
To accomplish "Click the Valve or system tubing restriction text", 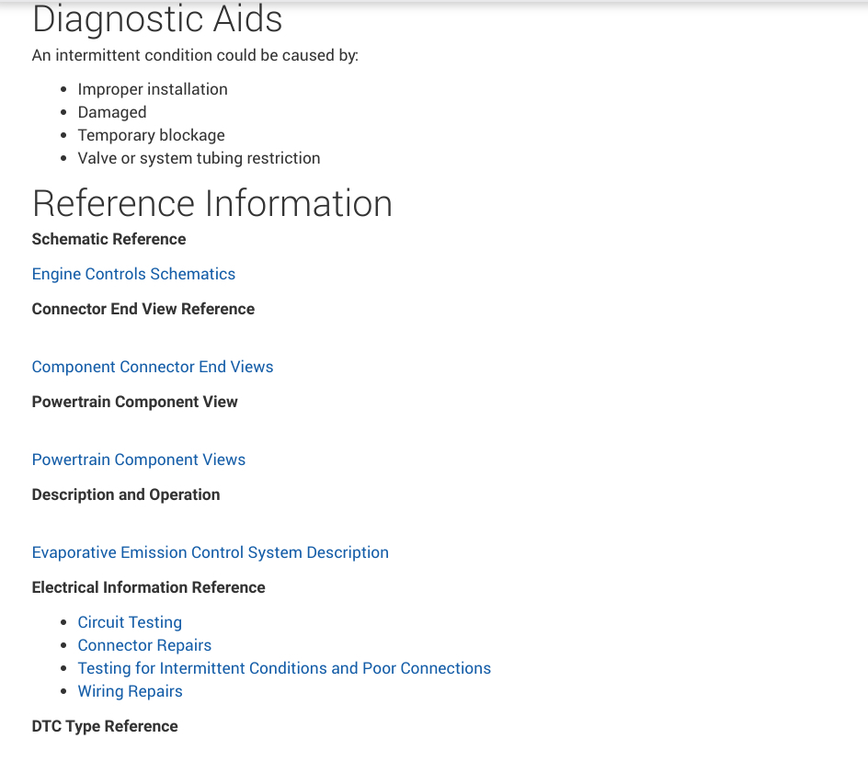I will [199, 158].
